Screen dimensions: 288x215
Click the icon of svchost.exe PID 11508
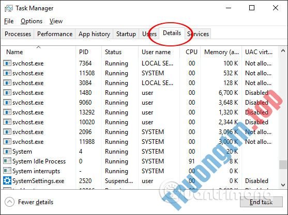coord(7,73)
